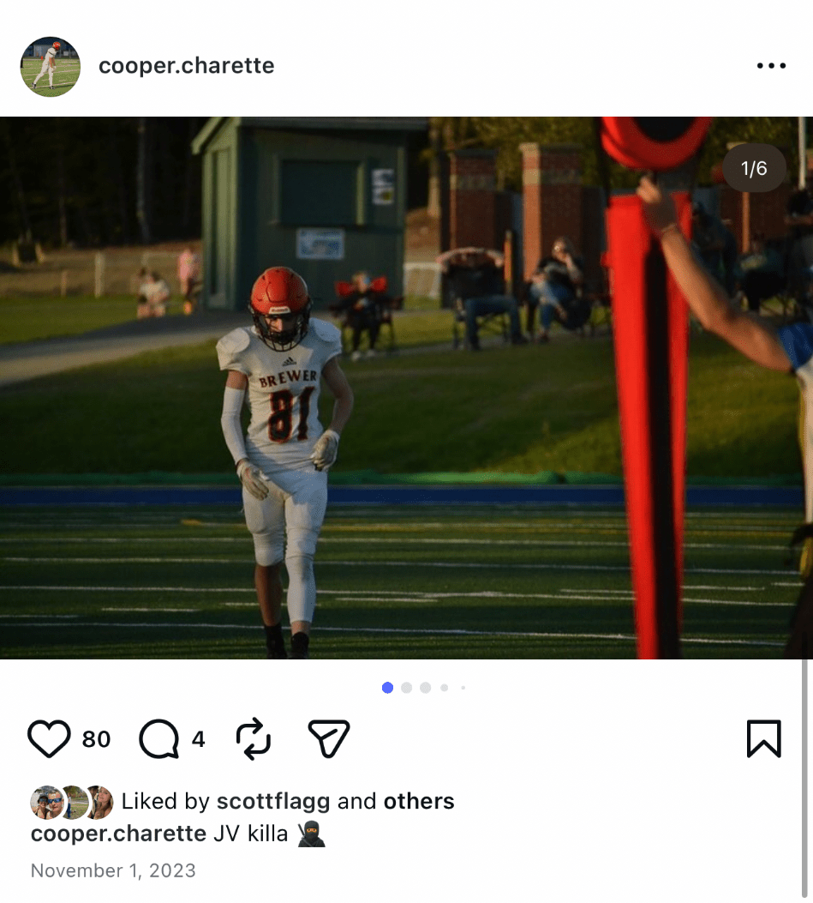Click the 1/6 image counter badge

tap(754, 168)
